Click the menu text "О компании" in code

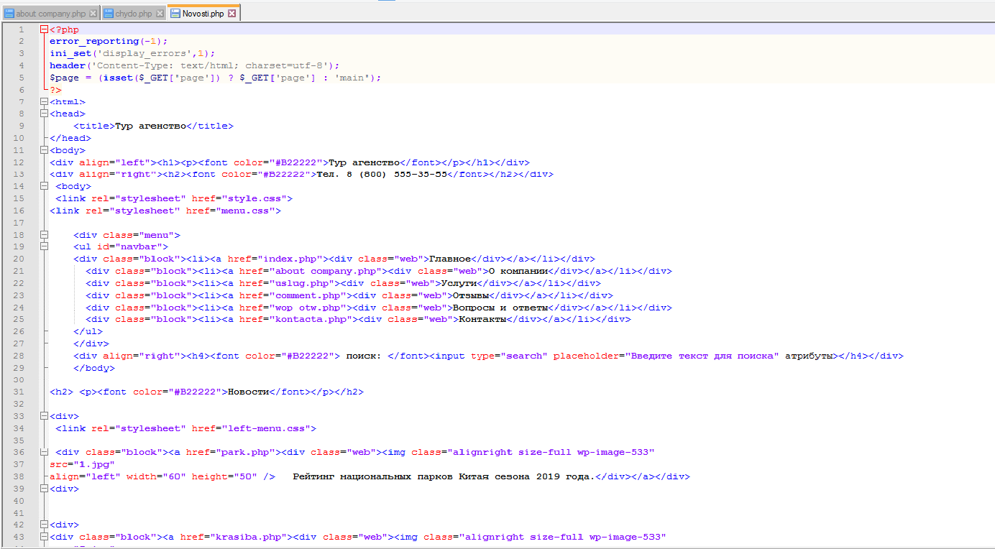518,271
